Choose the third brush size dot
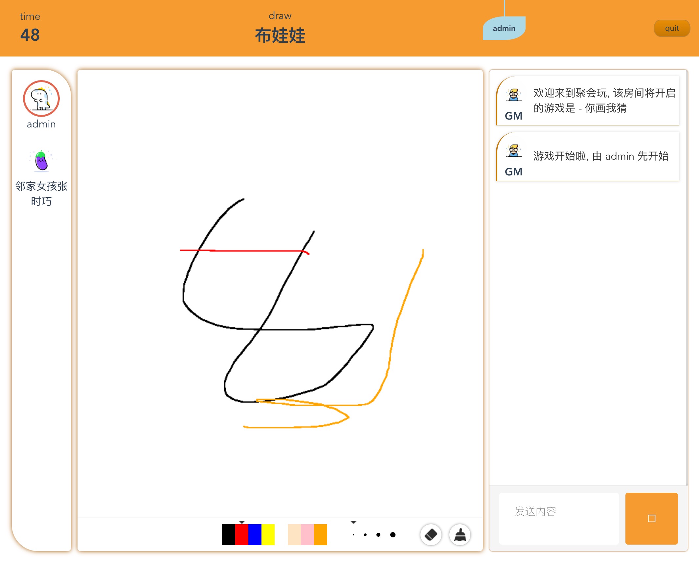Viewport: 699px width, 563px height. click(378, 535)
